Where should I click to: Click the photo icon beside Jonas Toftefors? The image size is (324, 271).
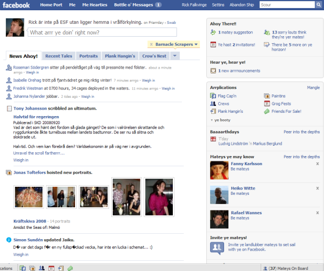tap(9, 172)
